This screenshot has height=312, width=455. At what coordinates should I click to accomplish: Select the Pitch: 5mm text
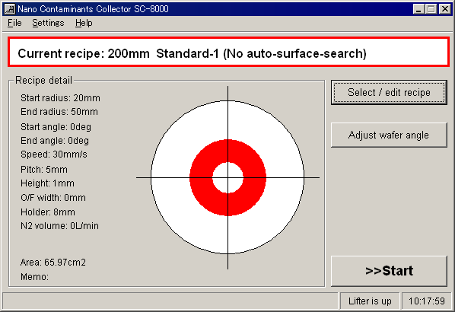[44, 170]
